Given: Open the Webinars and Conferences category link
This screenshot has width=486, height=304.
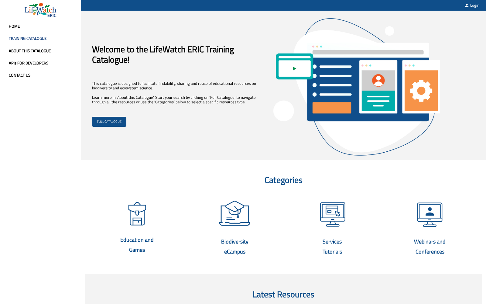Looking at the screenshot, I should 430,247.
